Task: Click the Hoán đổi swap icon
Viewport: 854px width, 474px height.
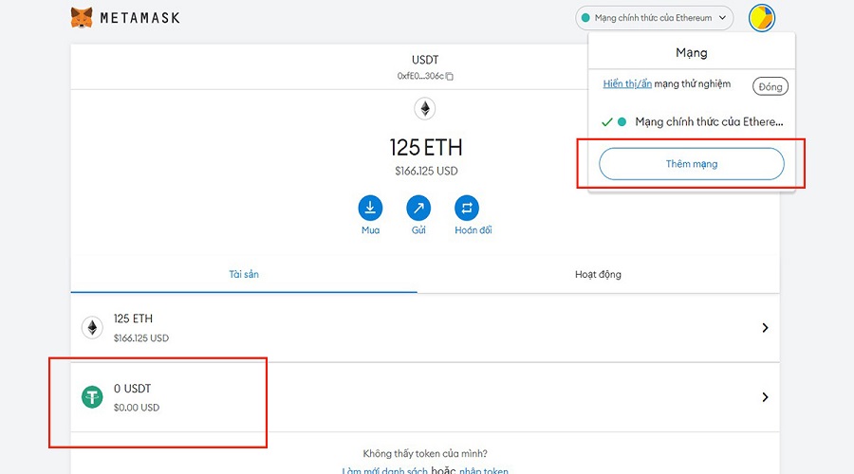Action: coord(467,208)
